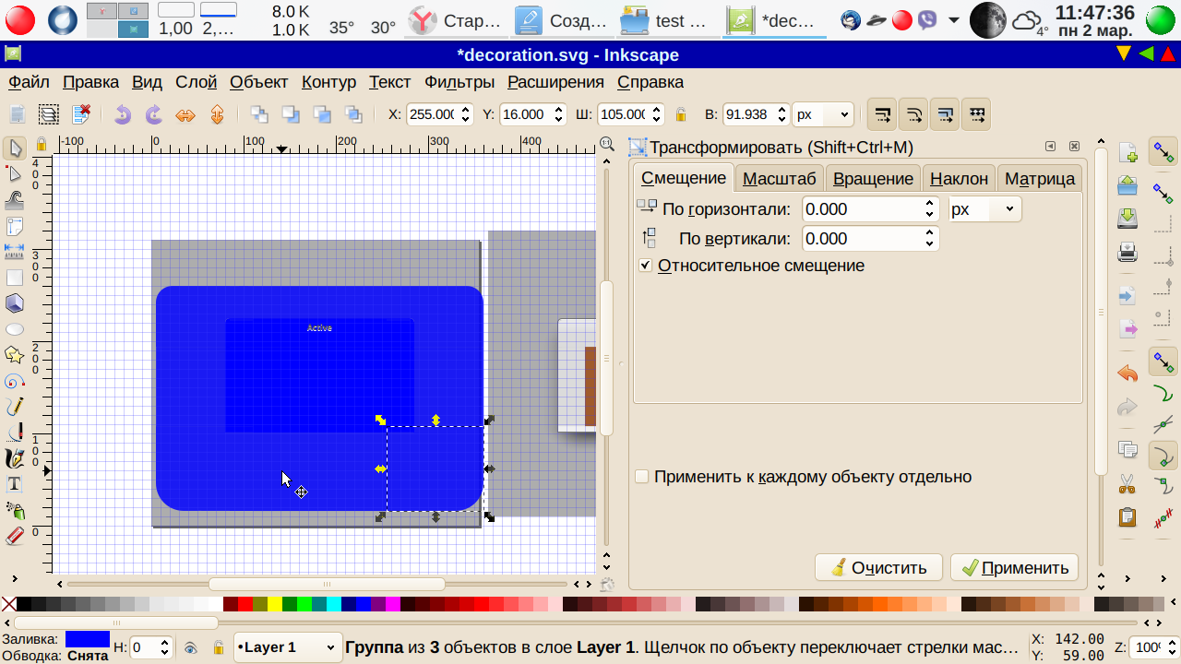Select the Spiral tool

tap(15, 381)
